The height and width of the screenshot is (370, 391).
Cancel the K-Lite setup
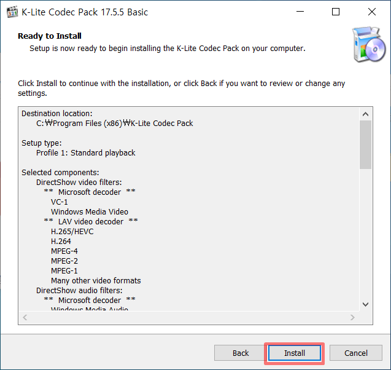coord(356,353)
